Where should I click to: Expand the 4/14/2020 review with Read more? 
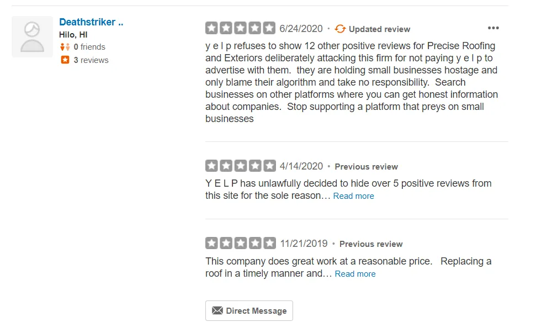click(353, 196)
